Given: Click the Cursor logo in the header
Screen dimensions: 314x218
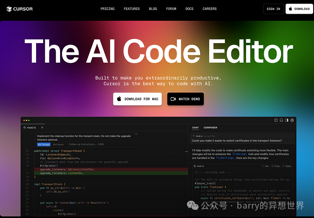Looking at the screenshot, I should (19, 9).
